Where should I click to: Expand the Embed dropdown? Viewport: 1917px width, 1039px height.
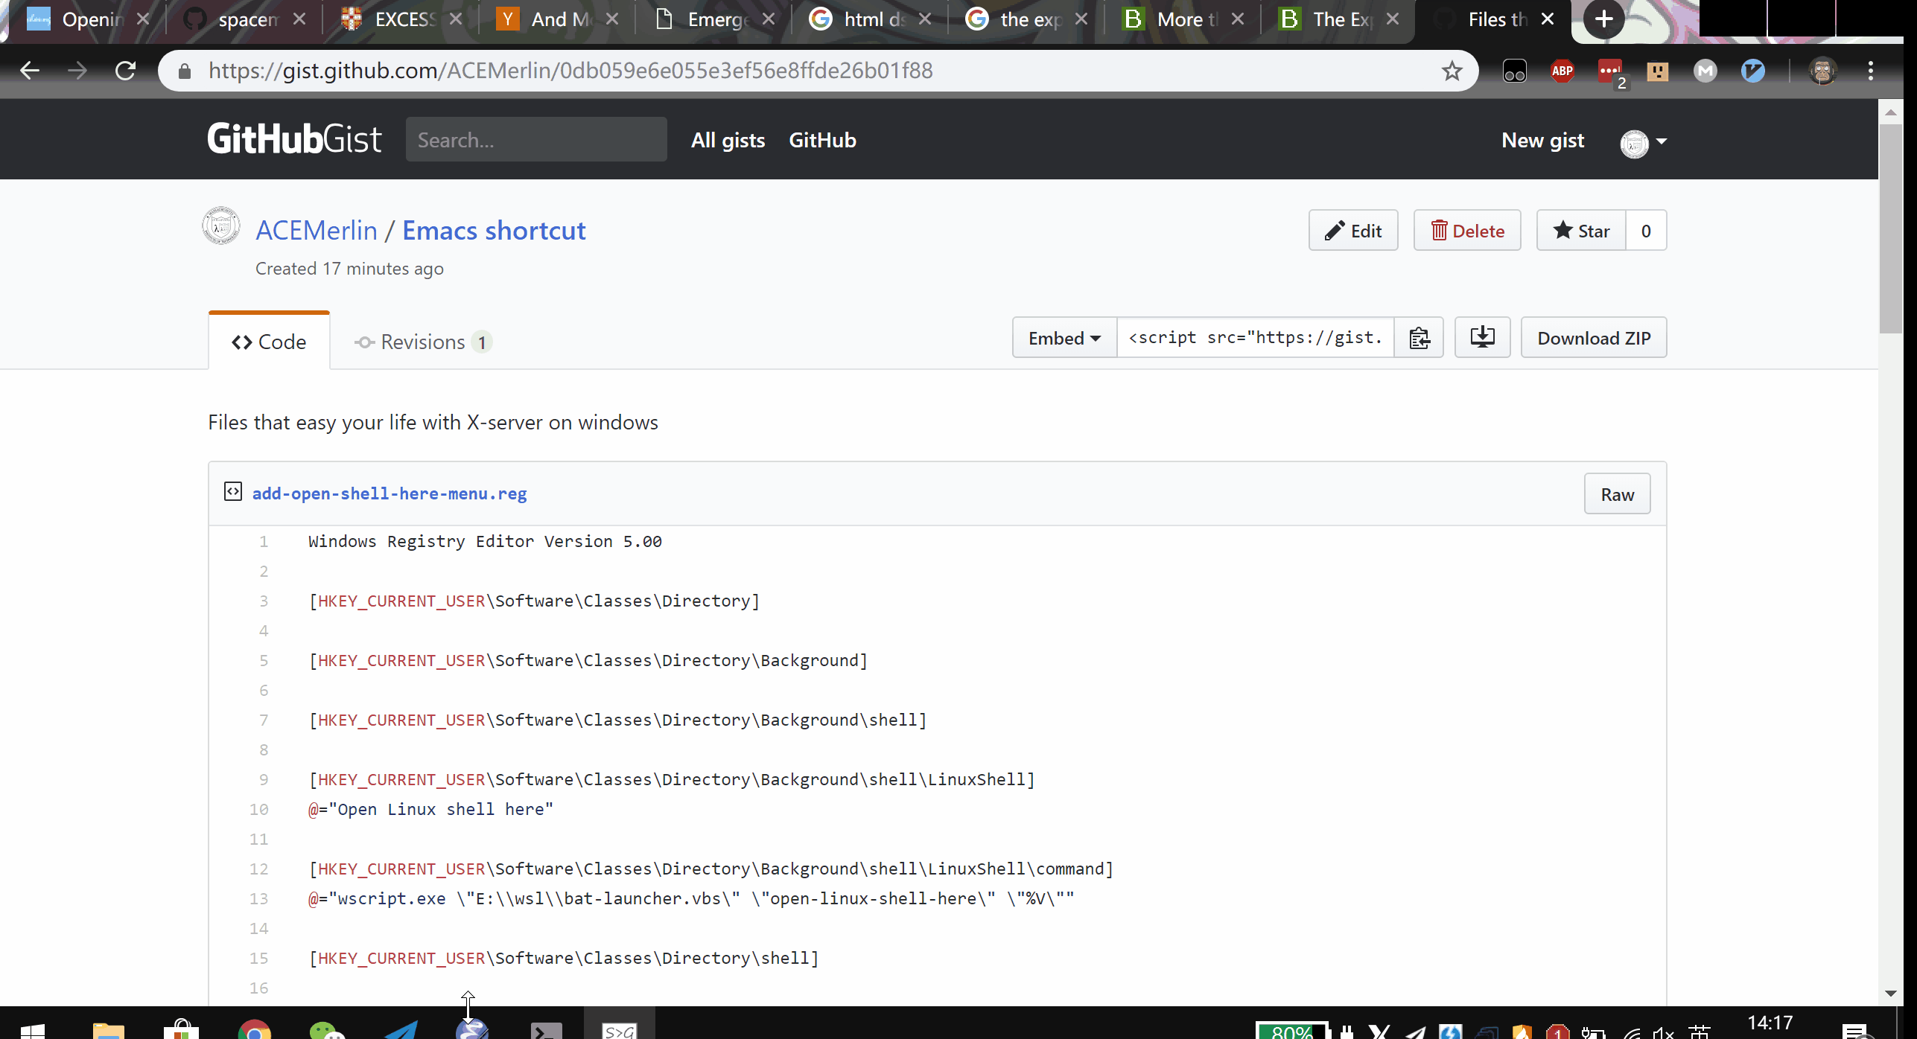(1064, 338)
